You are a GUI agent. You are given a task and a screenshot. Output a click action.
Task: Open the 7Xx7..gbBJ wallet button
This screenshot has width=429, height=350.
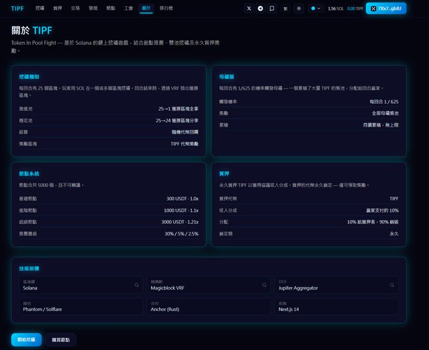[x=386, y=8]
